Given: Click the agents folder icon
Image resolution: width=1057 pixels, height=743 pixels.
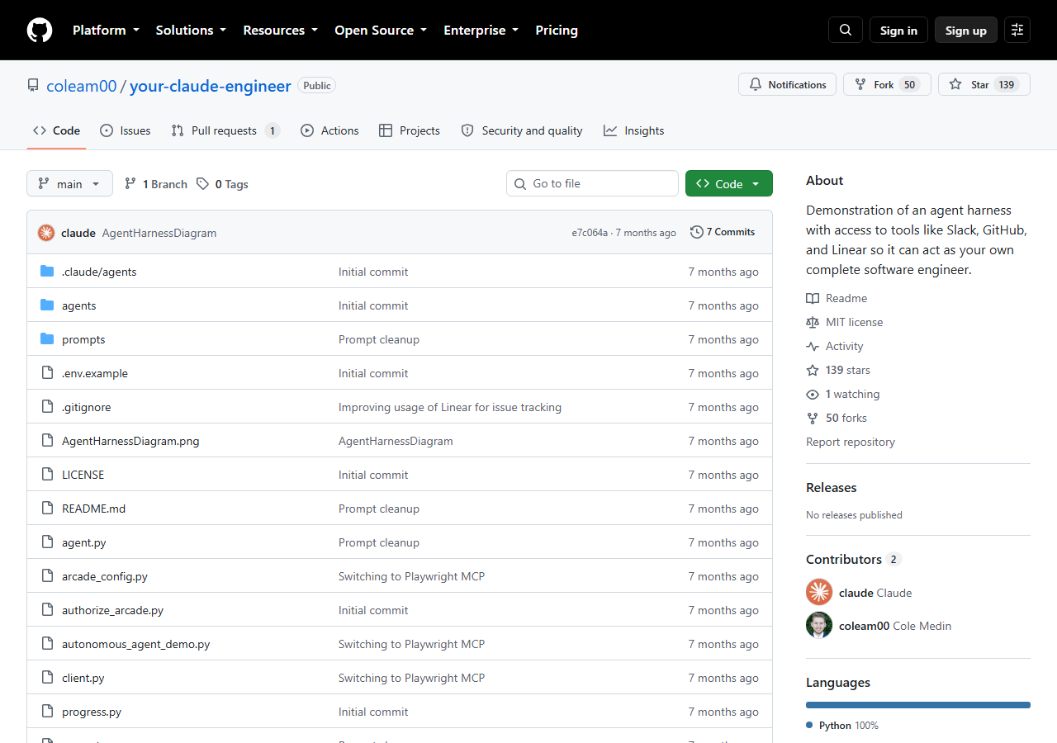Looking at the screenshot, I should [47, 305].
